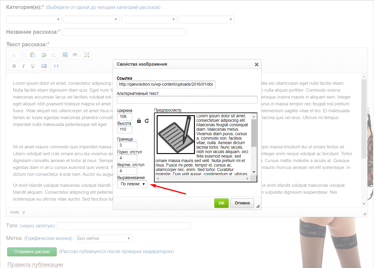Click the Отмена cancel button
The height and width of the screenshot is (268, 374).
coord(242,203)
